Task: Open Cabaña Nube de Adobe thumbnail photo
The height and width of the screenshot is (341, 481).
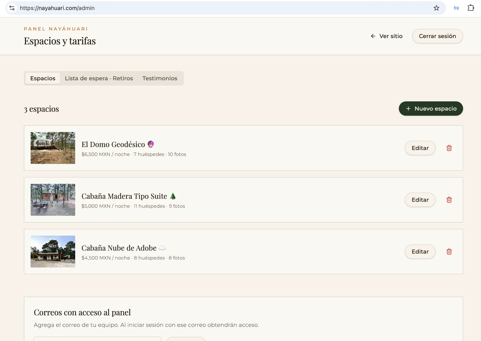Action: tap(53, 251)
